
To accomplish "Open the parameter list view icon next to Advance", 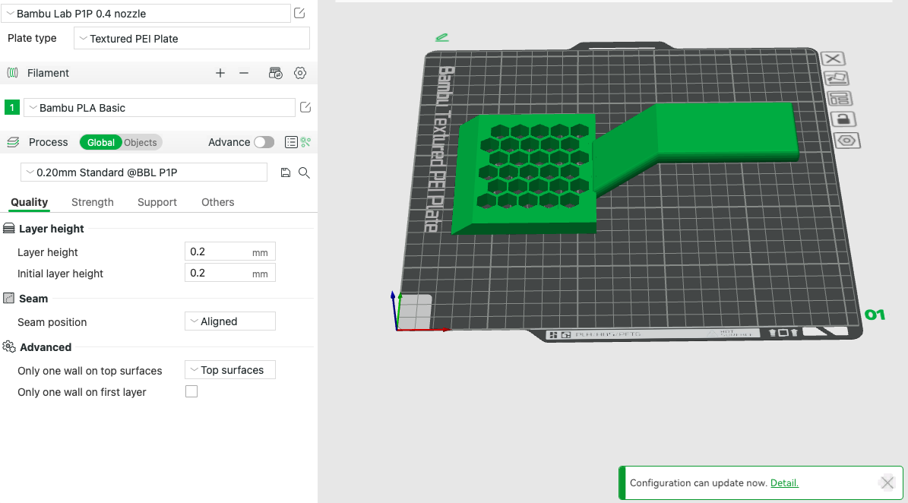I will coord(291,142).
